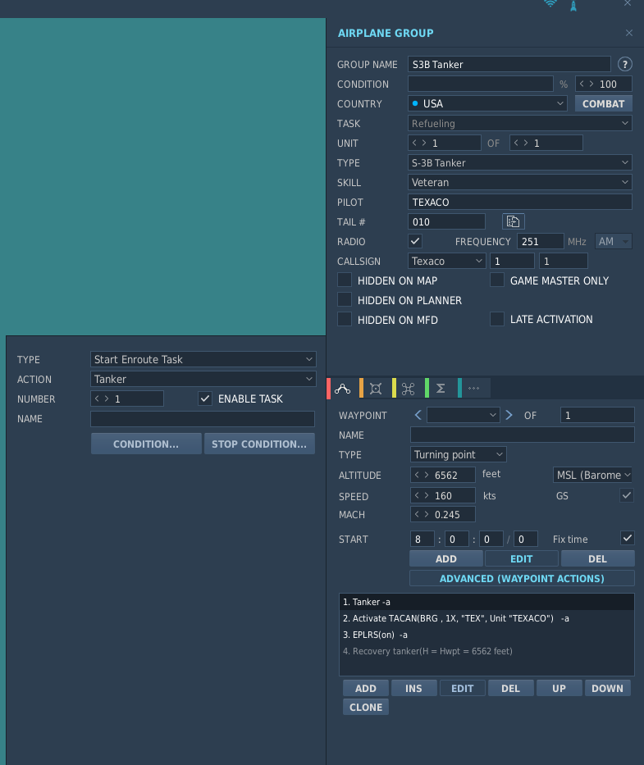The width and height of the screenshot is (644, 765).
Task: Open the three-dots additional properties tab
Action: (473, 389)
